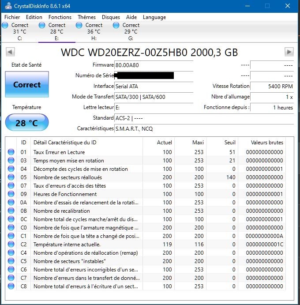This screenshot has height=305, width=300.
Task: Click raw value 00000000001C
Action: click(x=264, y=245)
